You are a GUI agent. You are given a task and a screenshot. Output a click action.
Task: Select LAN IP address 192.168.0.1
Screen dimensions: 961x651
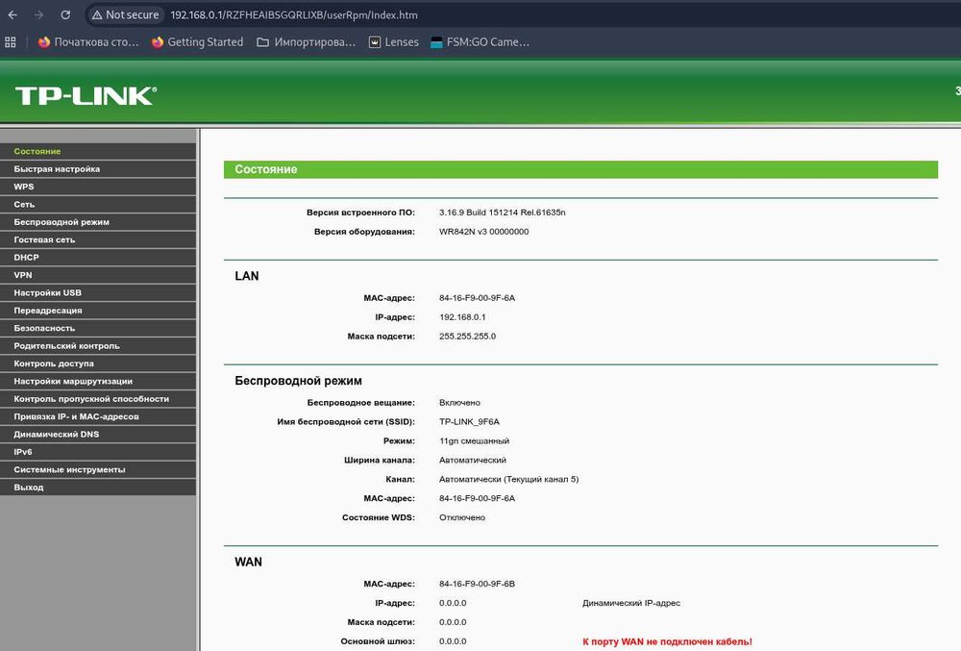coord(462,317)
